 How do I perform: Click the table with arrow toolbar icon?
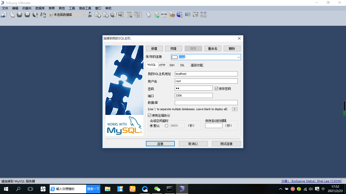121,15
